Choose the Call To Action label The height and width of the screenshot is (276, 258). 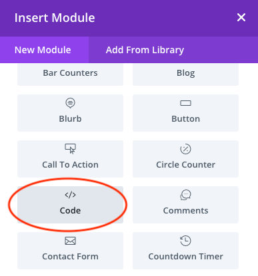[70, 165]
